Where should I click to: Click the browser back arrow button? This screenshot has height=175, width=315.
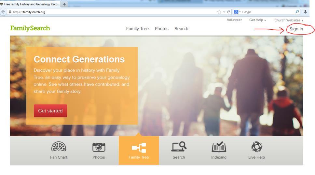tap(3, 12)
